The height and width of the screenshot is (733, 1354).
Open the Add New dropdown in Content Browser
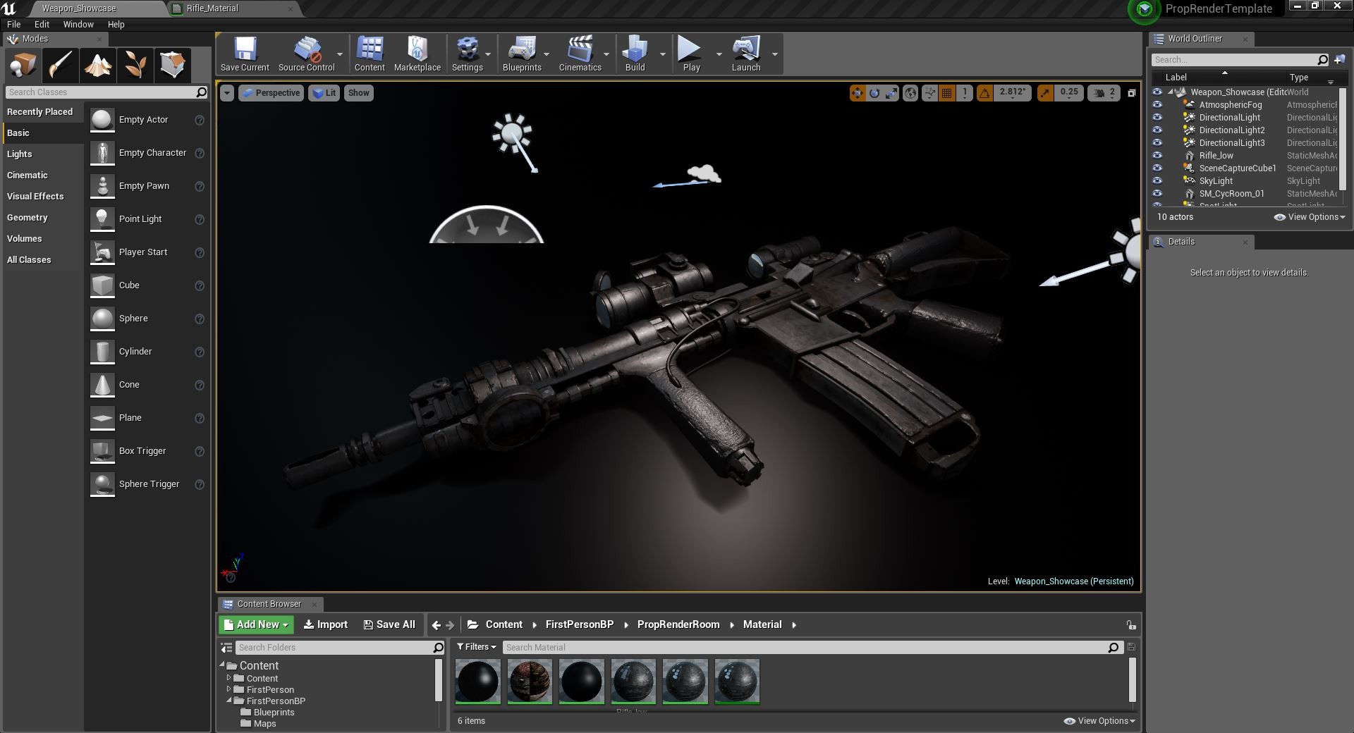[255, 624]
